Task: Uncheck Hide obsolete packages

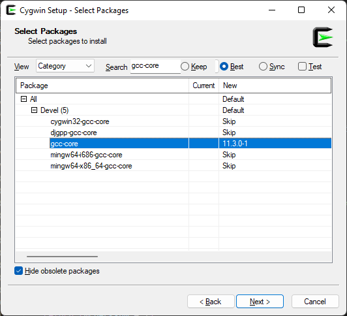Action: (18, 271)
